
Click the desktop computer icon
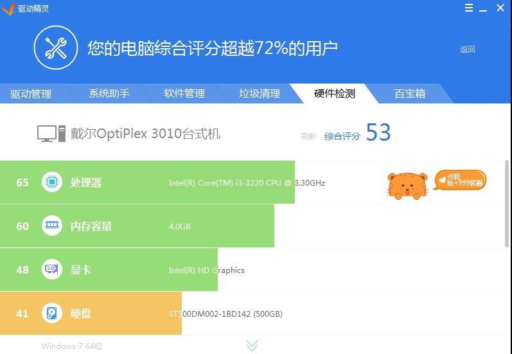51,134
